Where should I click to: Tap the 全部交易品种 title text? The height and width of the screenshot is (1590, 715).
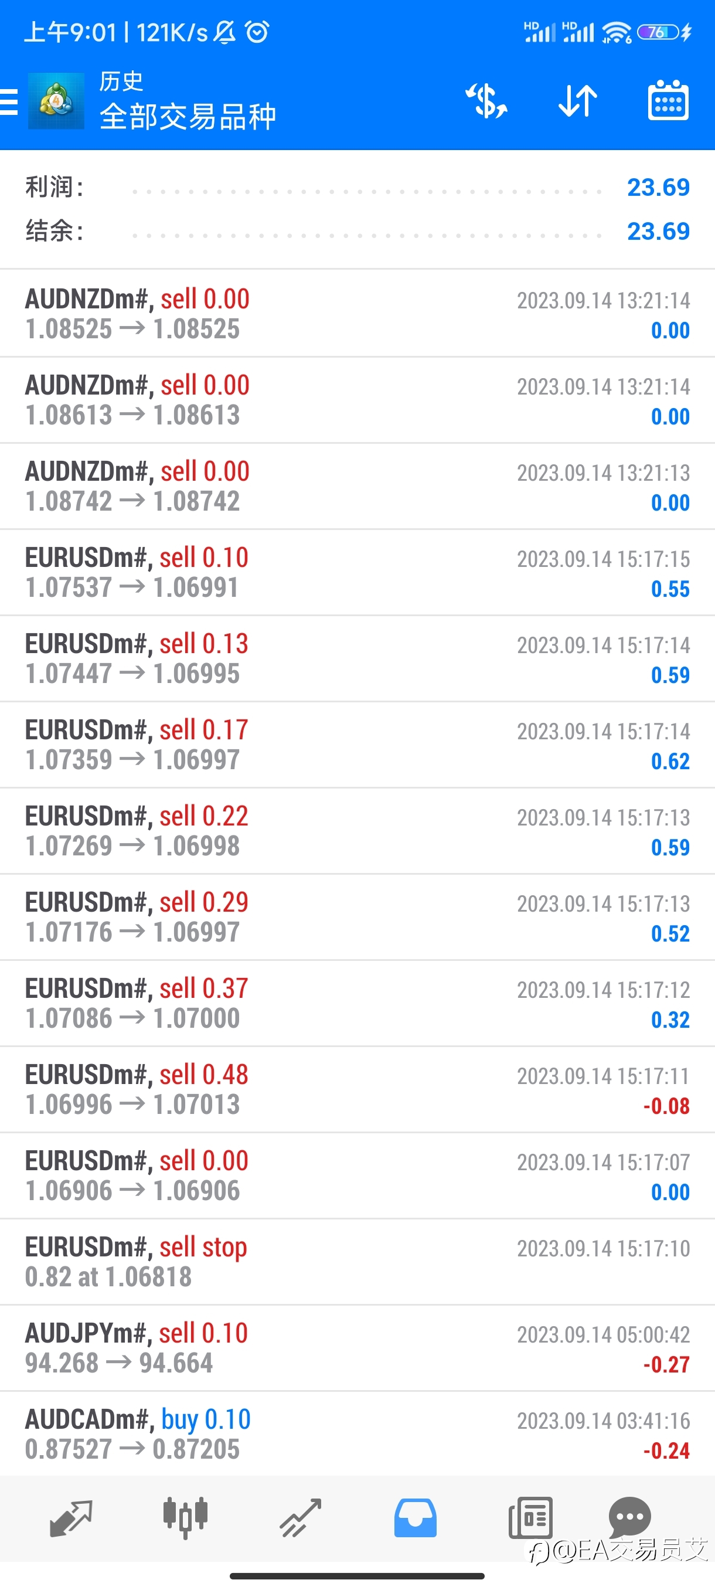pyautogui.click(x=188, y=117)
